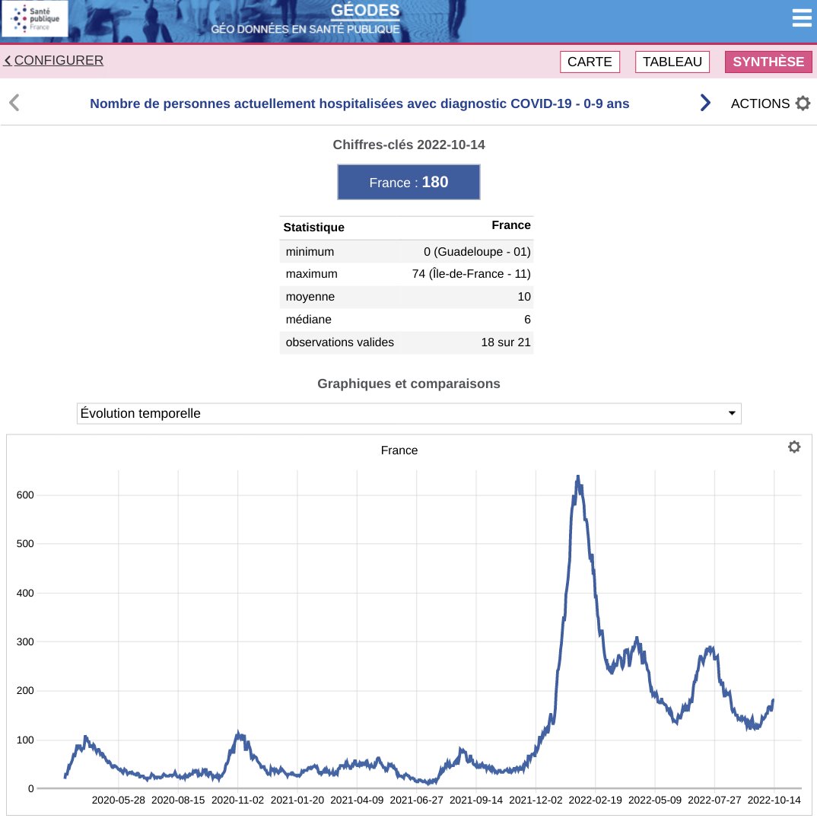Click the indicator title about COVID-19 0-9 ans
This screenshot has height=834, width=817.
pyautogui.click(x=359, y=103)
